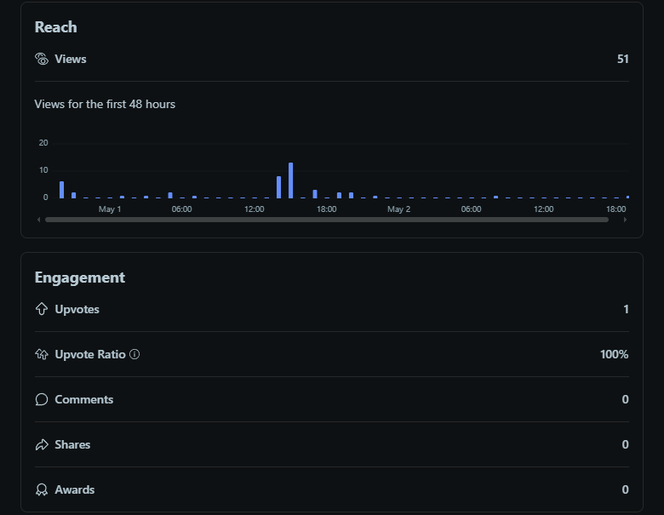664x515 pixels.
Task: Click the Reach heading
Action: (x=56, y=27)
